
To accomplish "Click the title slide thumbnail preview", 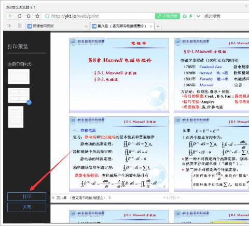I will tap(119, 75).
